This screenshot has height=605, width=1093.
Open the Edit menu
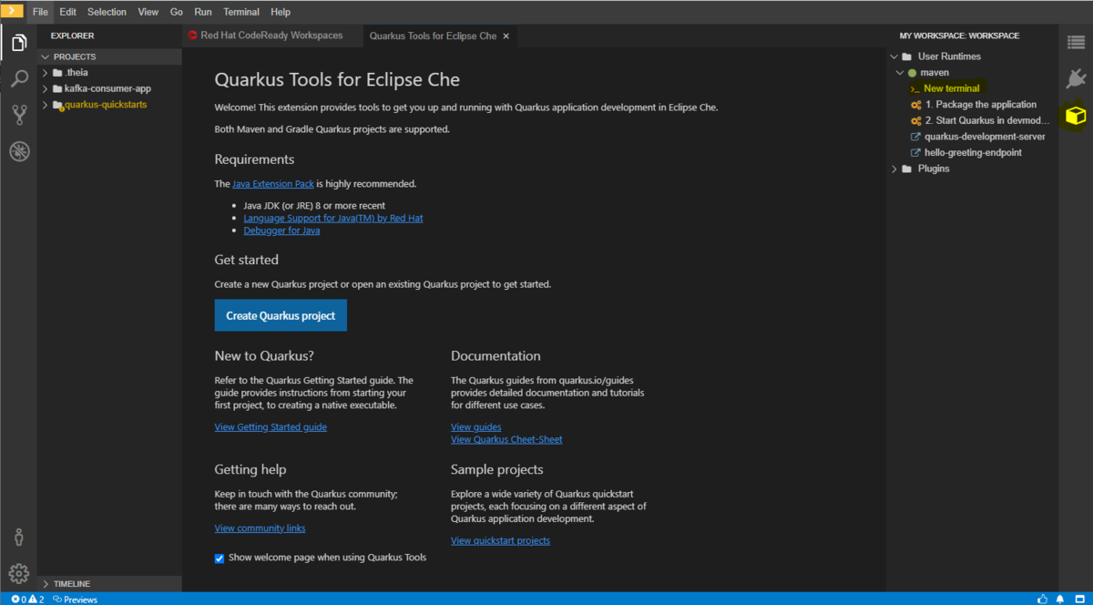68,12
